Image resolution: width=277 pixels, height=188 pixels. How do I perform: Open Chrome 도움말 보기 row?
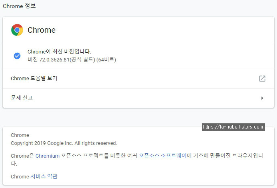click(138, 79)
